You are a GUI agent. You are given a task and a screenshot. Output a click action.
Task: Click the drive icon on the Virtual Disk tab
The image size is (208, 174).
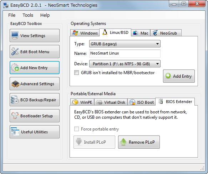[99, 102]
